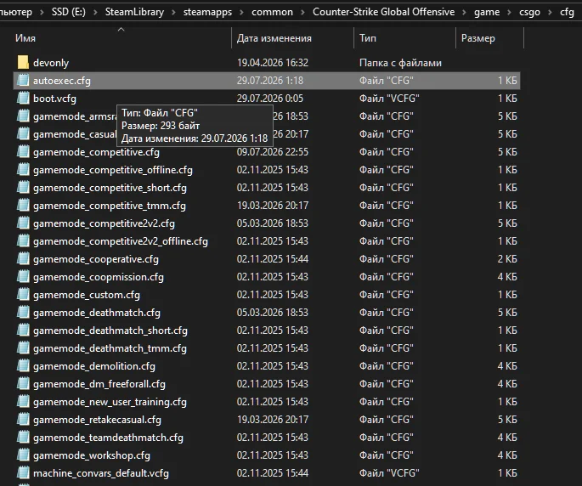Select the gamemode_demolition.cfg file icon
Screen dimensions: 582x486
click(23, 365)
